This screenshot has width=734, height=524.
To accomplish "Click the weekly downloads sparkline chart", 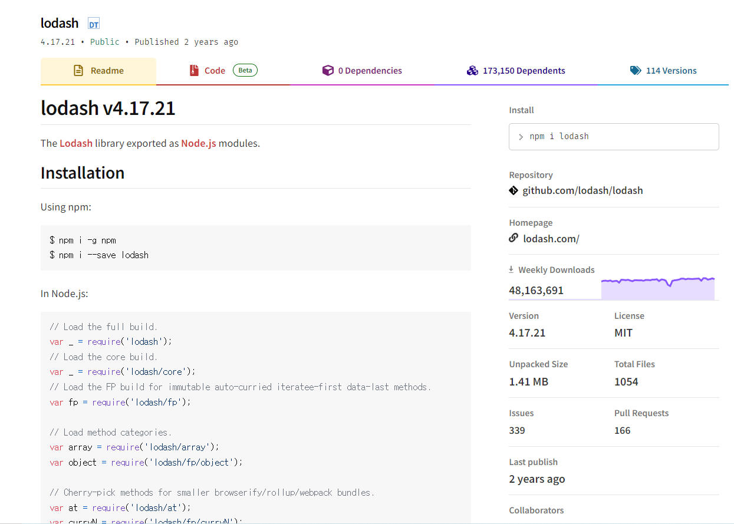I will click(x=658, y=288).
